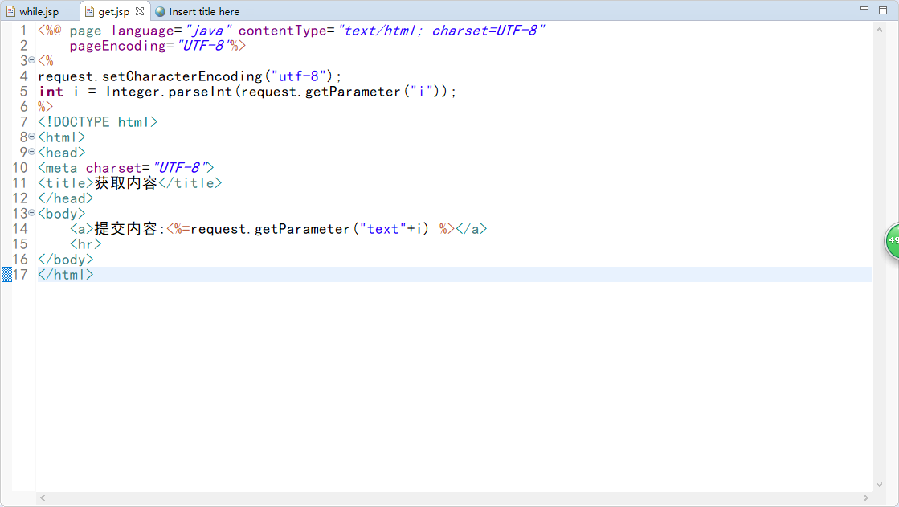Minimize the editor pane
This screenshot has width=899, height=507.
coord(864,9)
